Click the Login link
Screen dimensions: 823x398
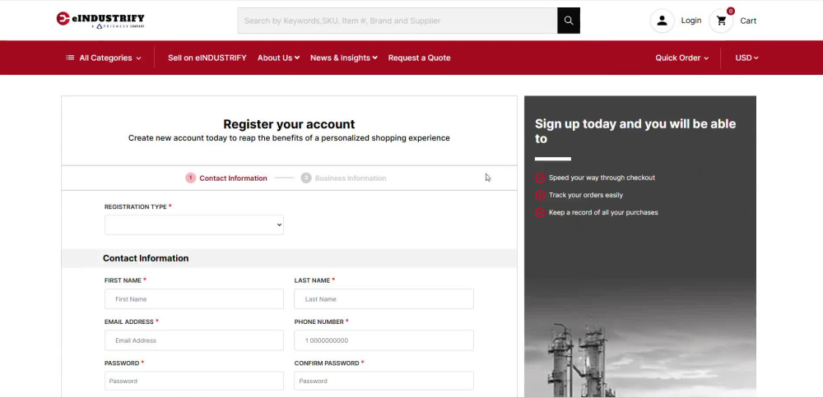(691, 21)
